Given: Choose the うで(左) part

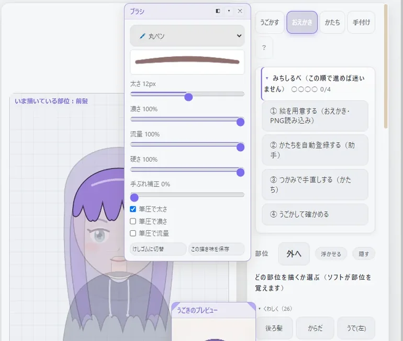Looking at the screenshot, I should 356,328.
